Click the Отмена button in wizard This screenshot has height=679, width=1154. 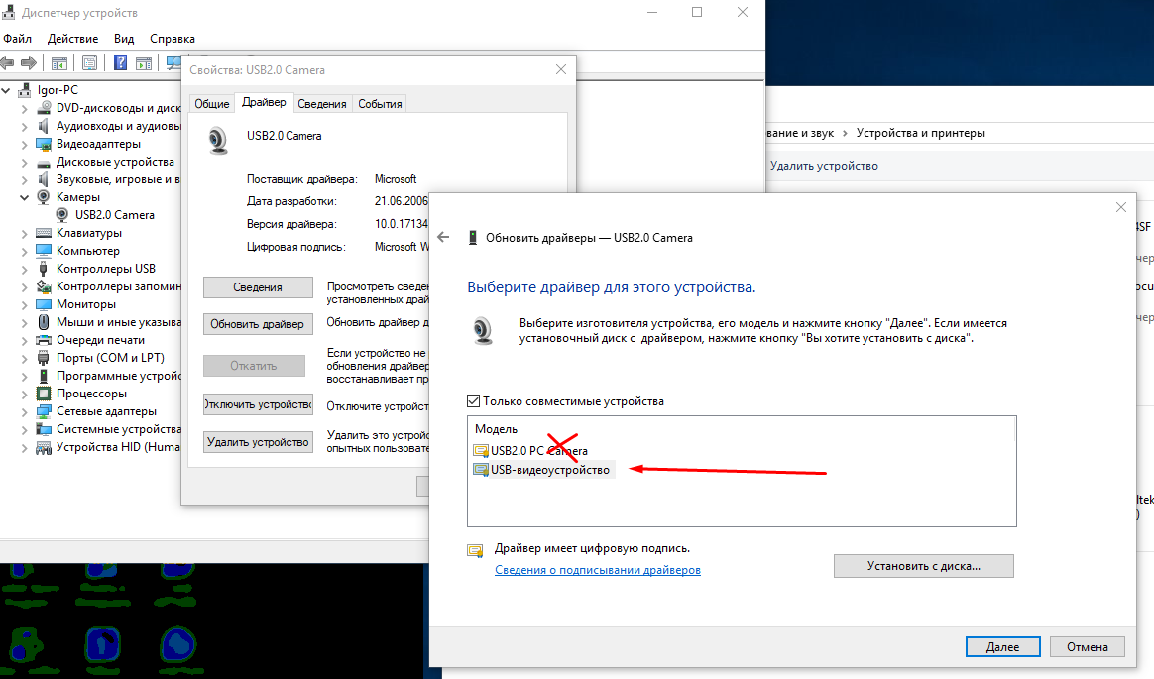tap(1087, 646)
